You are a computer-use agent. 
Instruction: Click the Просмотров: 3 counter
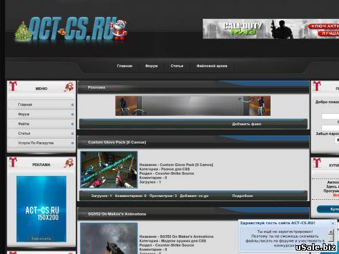pyautogui.click(x=163, y=196)
